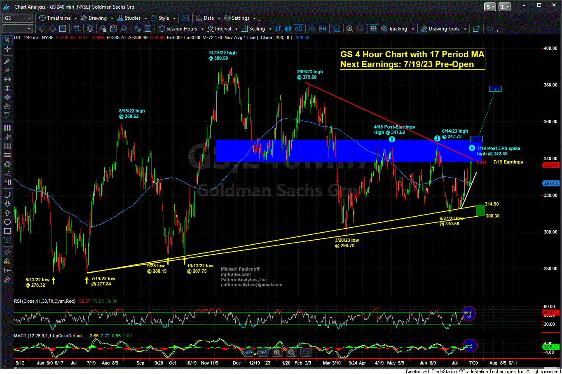Select the trendline drawing tool

7,115
